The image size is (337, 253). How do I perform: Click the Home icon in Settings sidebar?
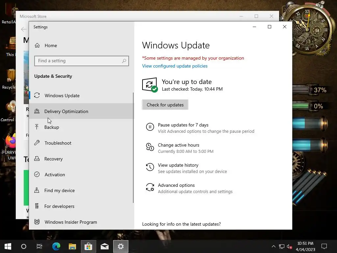[x=37, y=45]
